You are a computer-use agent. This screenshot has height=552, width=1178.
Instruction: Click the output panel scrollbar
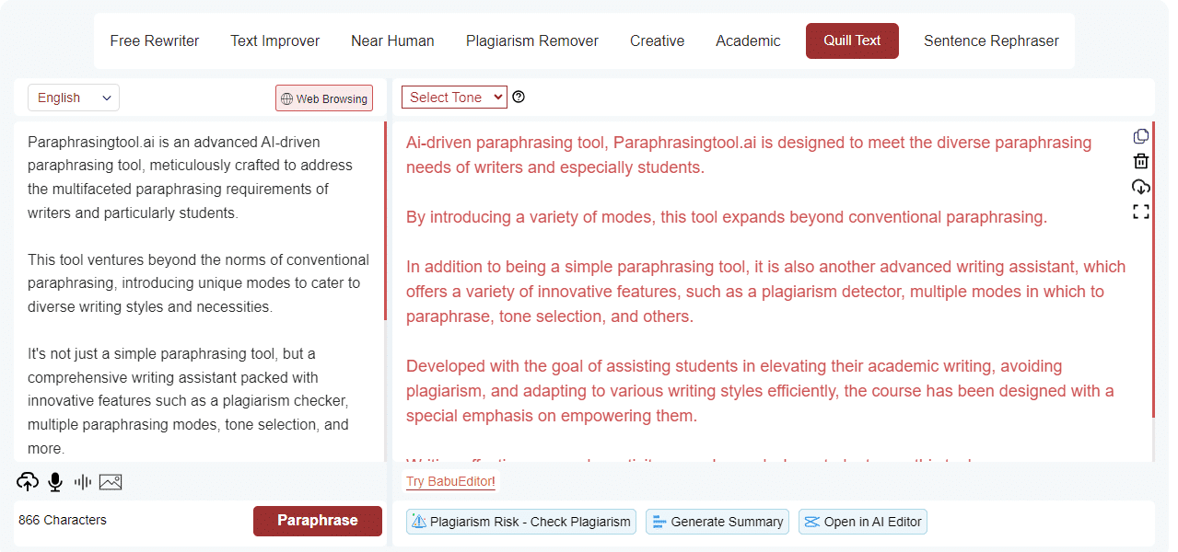pos(1153,269)
